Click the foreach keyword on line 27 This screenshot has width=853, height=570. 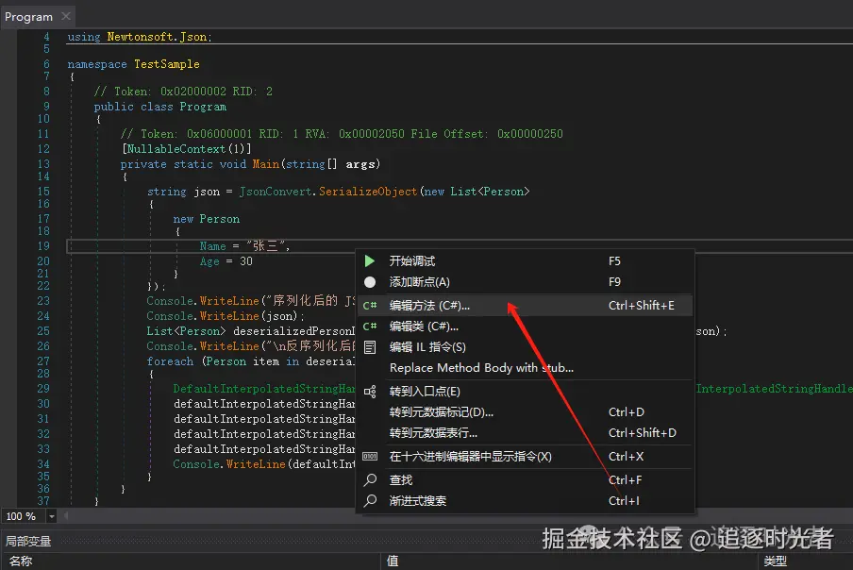(x=170, y=361)
